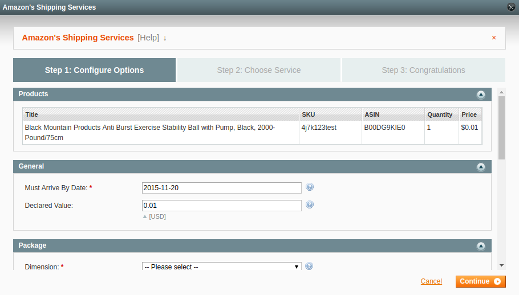Image resolution: width=519 pixels, height=295 pixels.
Task: Click the Title column header
Action: [161, 114]
